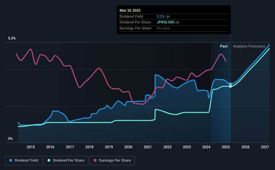Click the '3.2%' dividend yield value

coord(160,16)
